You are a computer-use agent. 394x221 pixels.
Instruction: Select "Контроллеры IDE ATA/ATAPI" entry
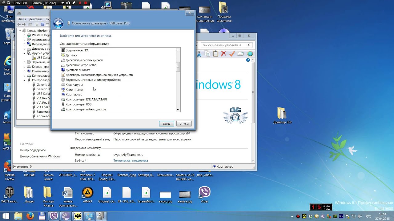pos(86,99)
